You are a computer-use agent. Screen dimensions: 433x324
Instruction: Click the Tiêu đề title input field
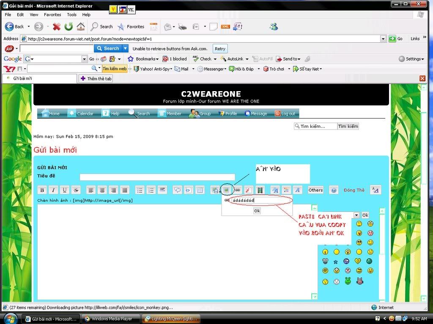(x=157, y=177)
